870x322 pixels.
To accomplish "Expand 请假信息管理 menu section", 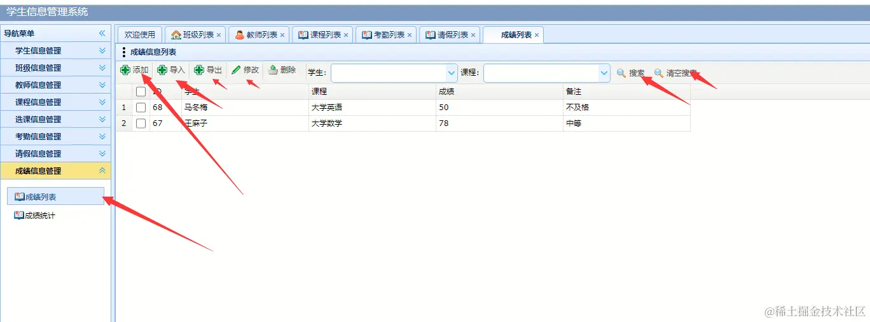I will pyautogui.click(x=102, y=153).
